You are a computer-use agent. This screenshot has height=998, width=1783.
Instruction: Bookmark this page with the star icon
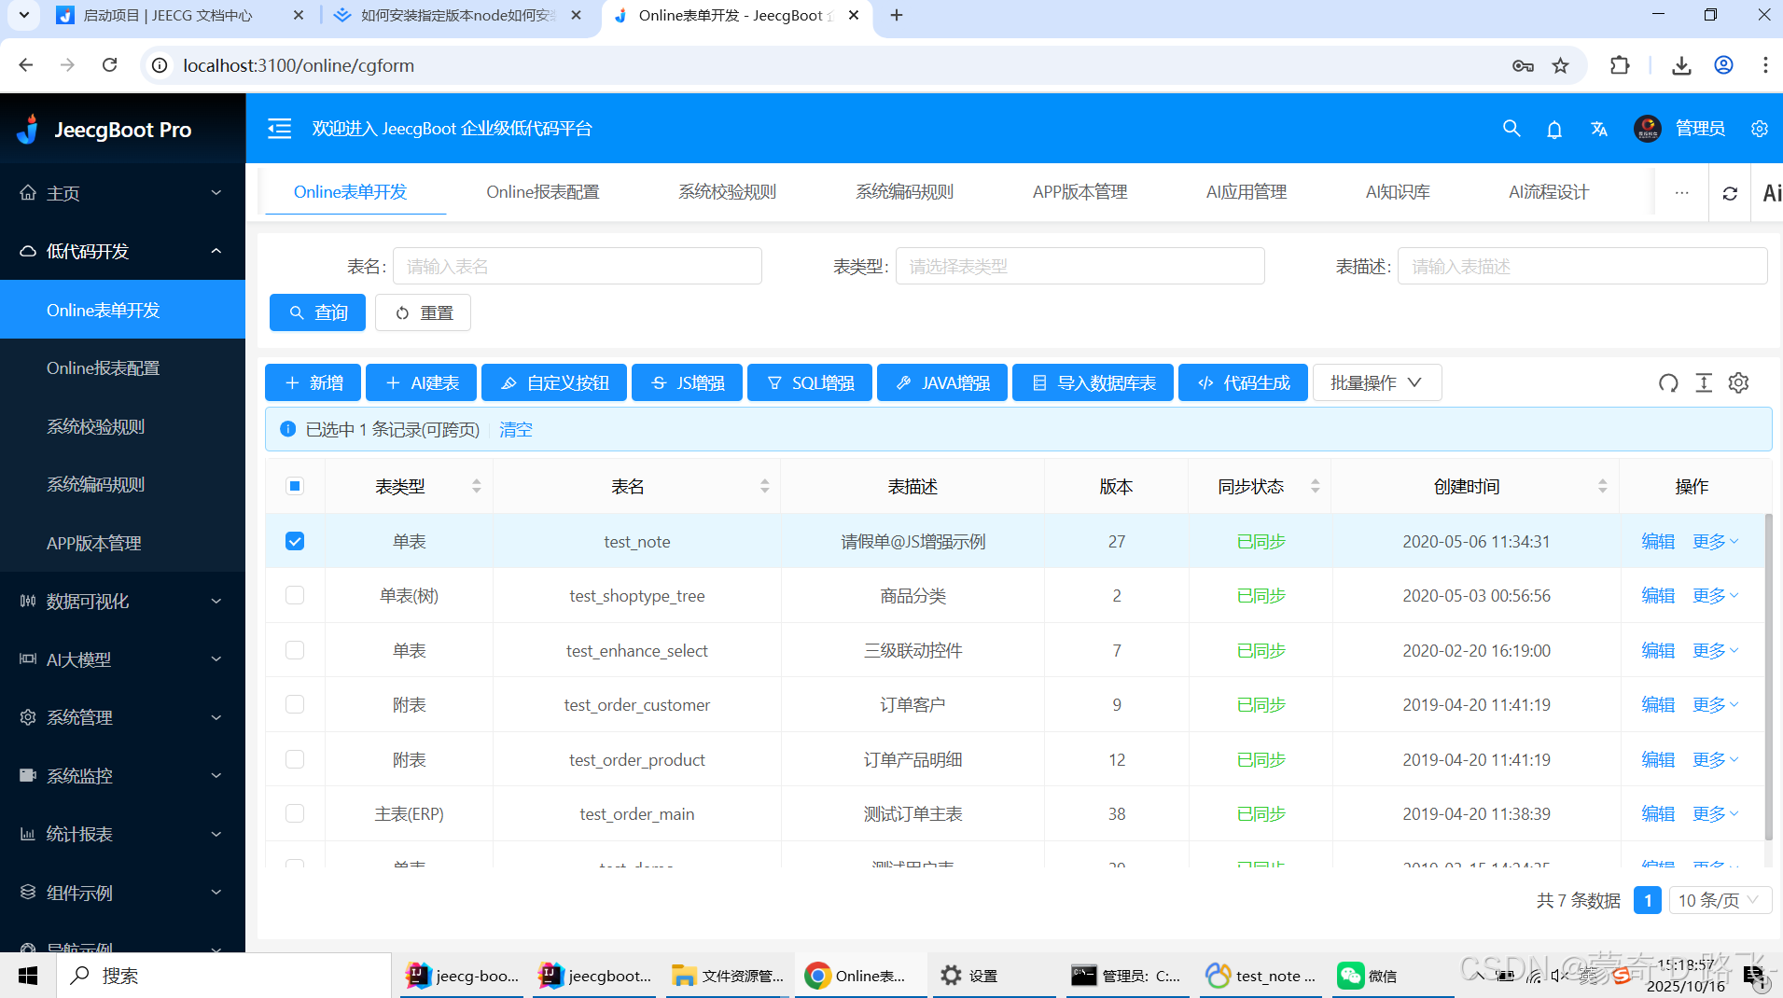pyautogui.click(x=1561, y=65)
